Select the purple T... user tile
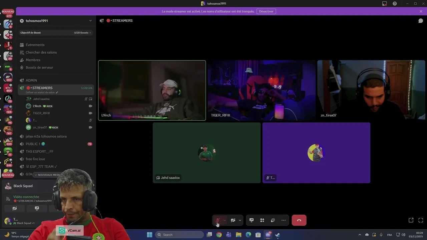Screen dimensions: 427x240 (x=316, y=153)
